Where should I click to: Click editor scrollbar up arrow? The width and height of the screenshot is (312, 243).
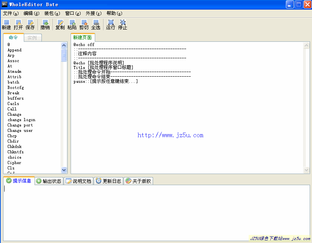(x=306, y=45)
